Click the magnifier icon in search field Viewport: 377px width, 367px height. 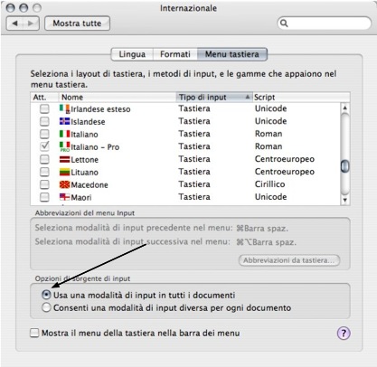(284, 24)
